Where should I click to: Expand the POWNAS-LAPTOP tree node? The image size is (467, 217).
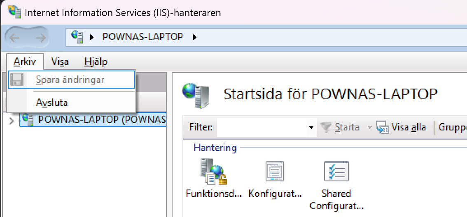click(x=12, y=121)
